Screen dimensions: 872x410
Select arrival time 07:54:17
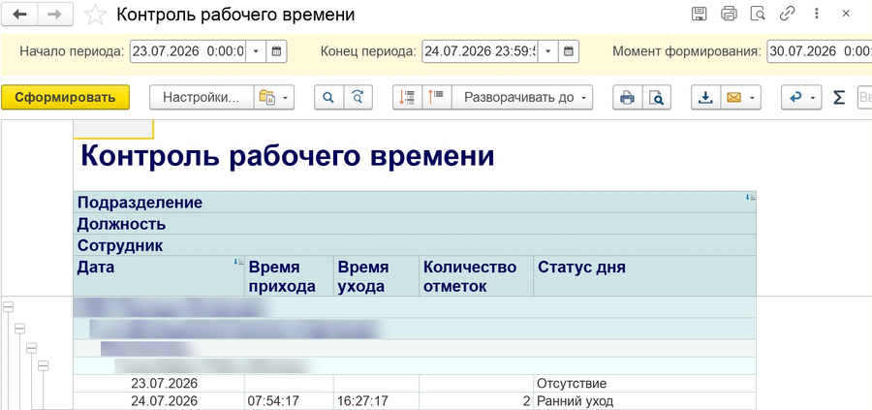coord(289,401)
